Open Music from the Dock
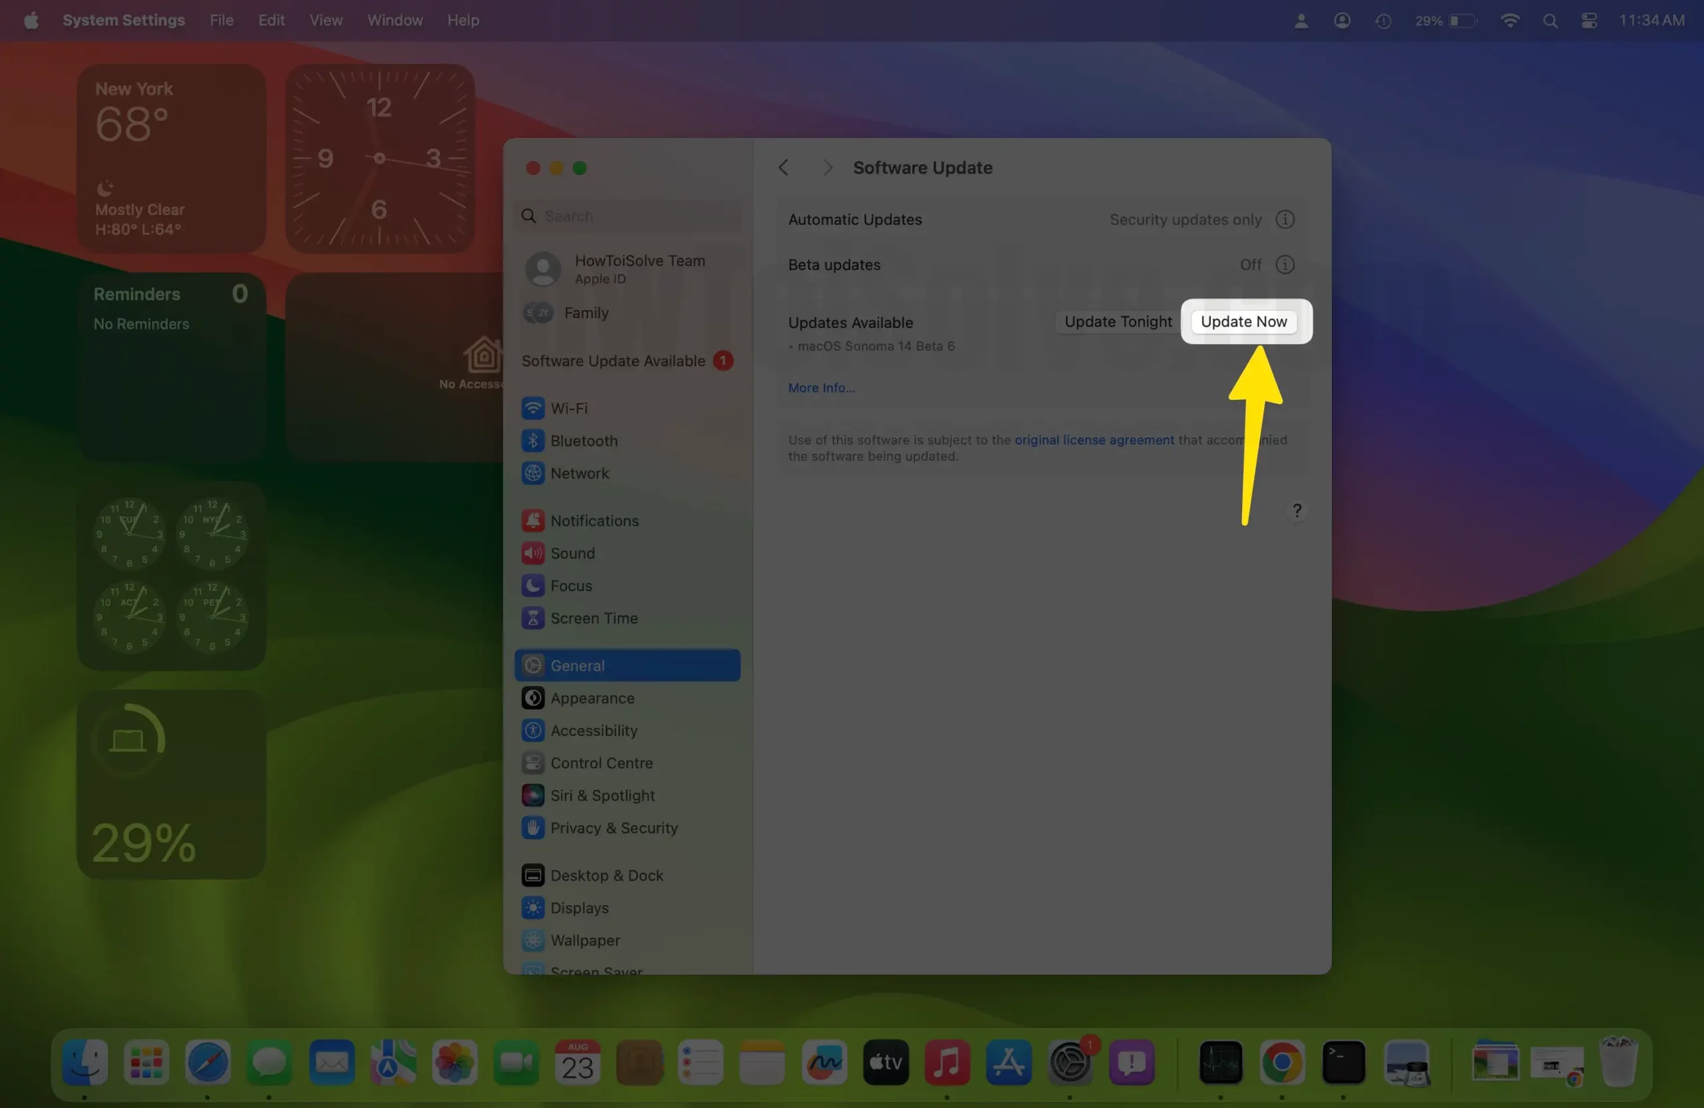The height and width of the screenshot is (1108, 1704). click(947, 1061)
